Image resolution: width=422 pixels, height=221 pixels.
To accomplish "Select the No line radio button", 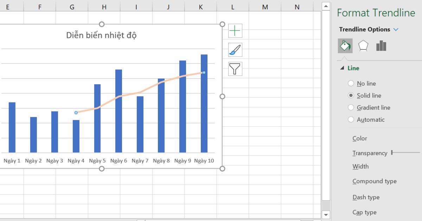I will pyautogui.click(x=351, y=83).
